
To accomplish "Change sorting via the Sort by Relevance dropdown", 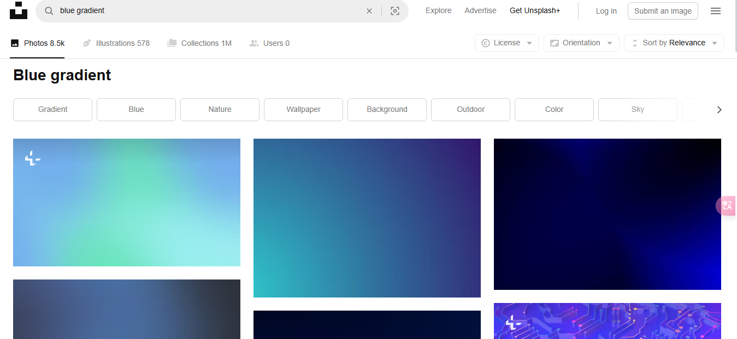I will click(674, 43).
